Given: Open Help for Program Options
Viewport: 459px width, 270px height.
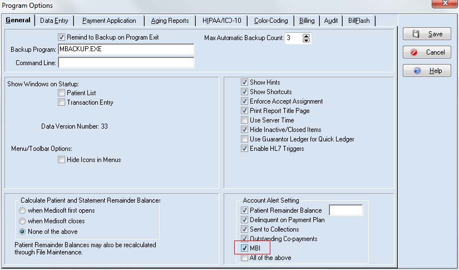Looking at the screenshot, I should tap(427, 71).
